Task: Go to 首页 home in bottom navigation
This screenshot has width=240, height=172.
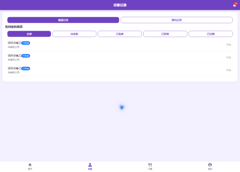Action: click(30, 166)
